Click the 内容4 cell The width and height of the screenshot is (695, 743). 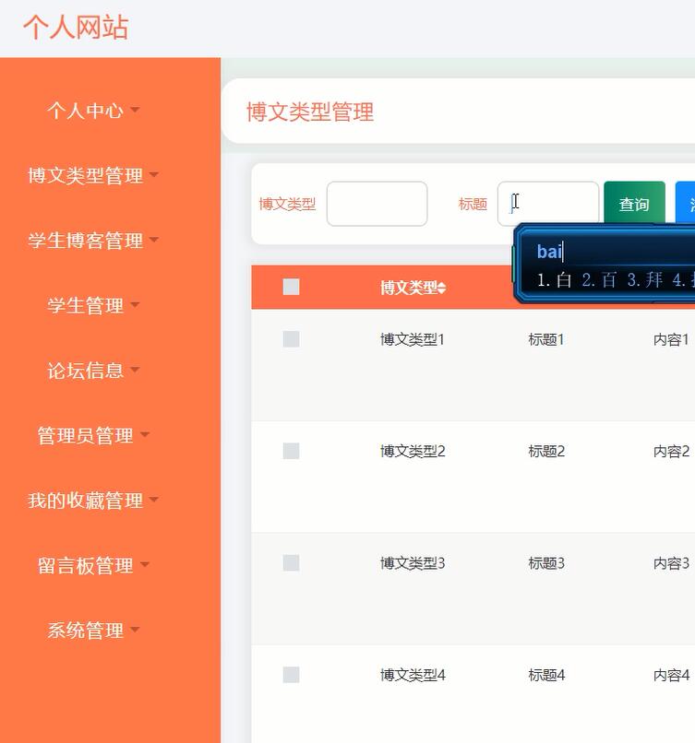pos(671,675)
